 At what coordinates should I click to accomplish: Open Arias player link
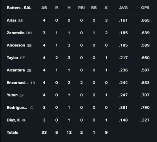[x=12, y=20]
